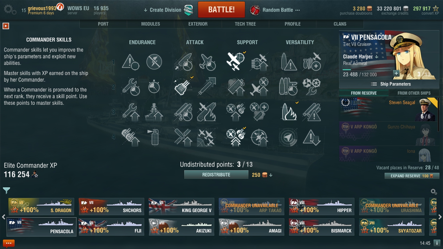Open the Tech Tree tab
Screen dimensions: 443x249
tap(245, 24)
